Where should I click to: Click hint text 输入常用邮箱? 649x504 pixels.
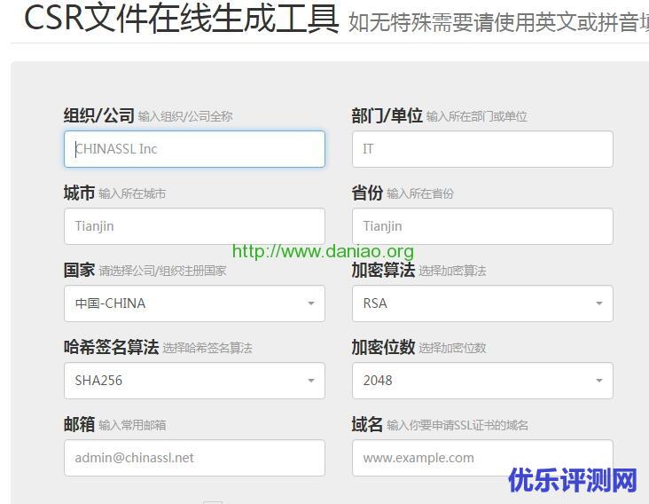click(x=132, y=425)
